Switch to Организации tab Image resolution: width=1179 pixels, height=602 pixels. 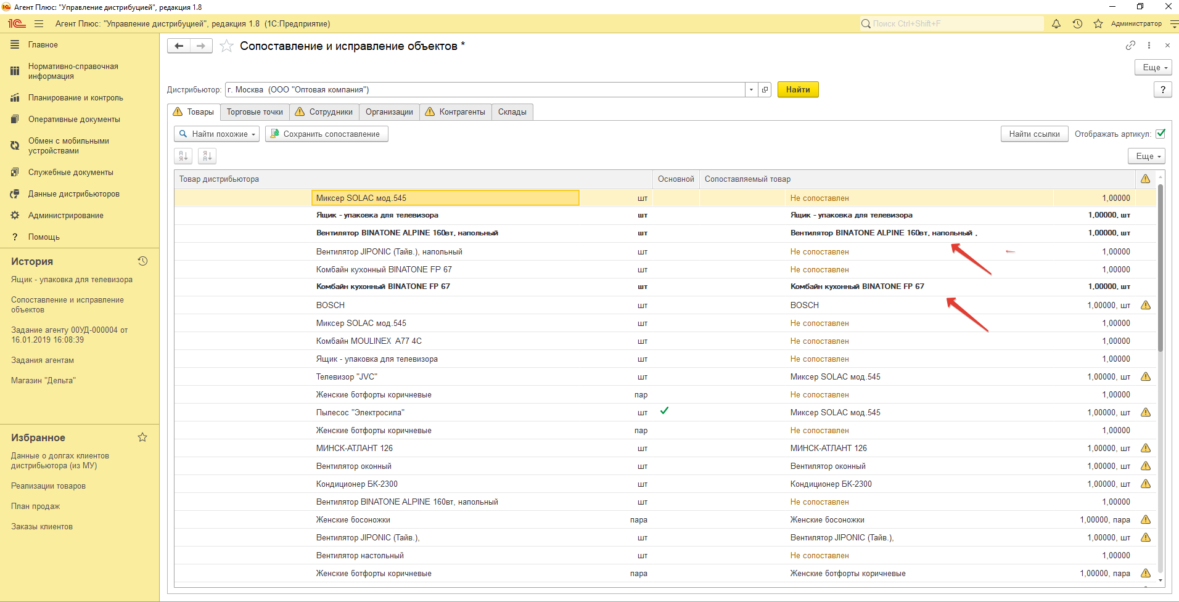(x=389, y=112)
